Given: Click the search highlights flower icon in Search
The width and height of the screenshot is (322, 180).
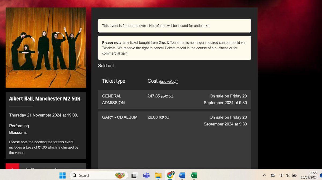Looking at the screenshot, I should coord(120,175).
